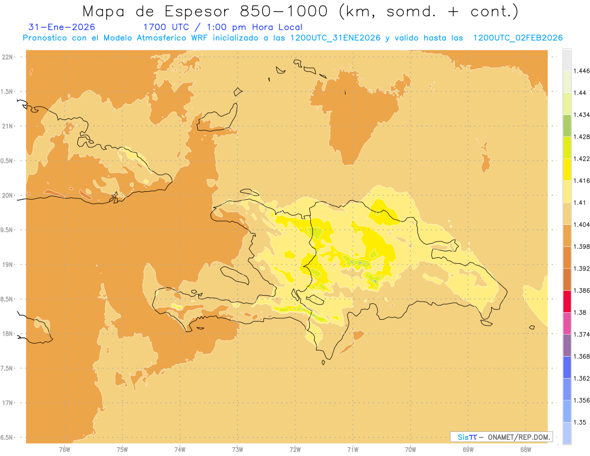This screenshot has height=456, width=590.
Task: Click the "75W" longitude label
Action: pos(122,449)
